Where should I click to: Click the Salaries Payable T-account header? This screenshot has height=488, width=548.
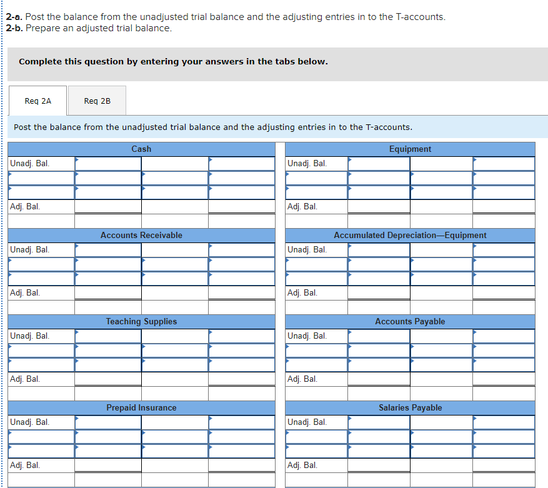410,407
